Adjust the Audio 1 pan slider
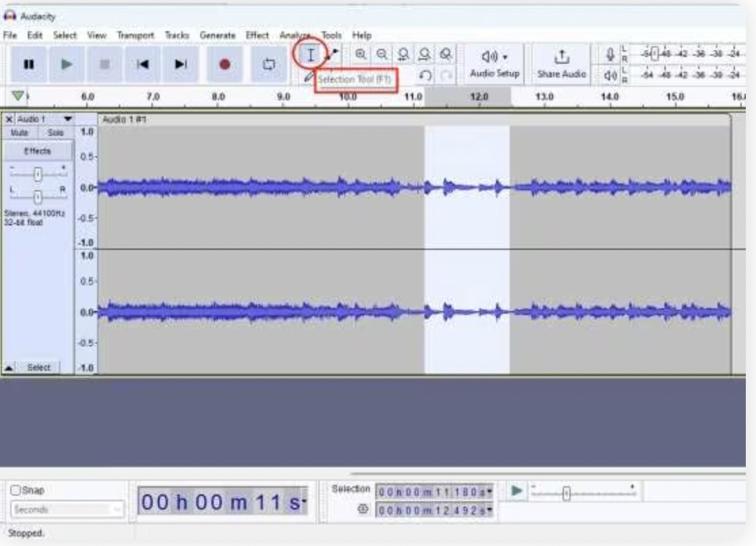756x546 pixels. (37, 196)
